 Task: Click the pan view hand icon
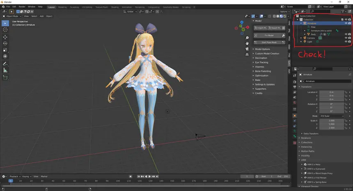tap(247, 43)
